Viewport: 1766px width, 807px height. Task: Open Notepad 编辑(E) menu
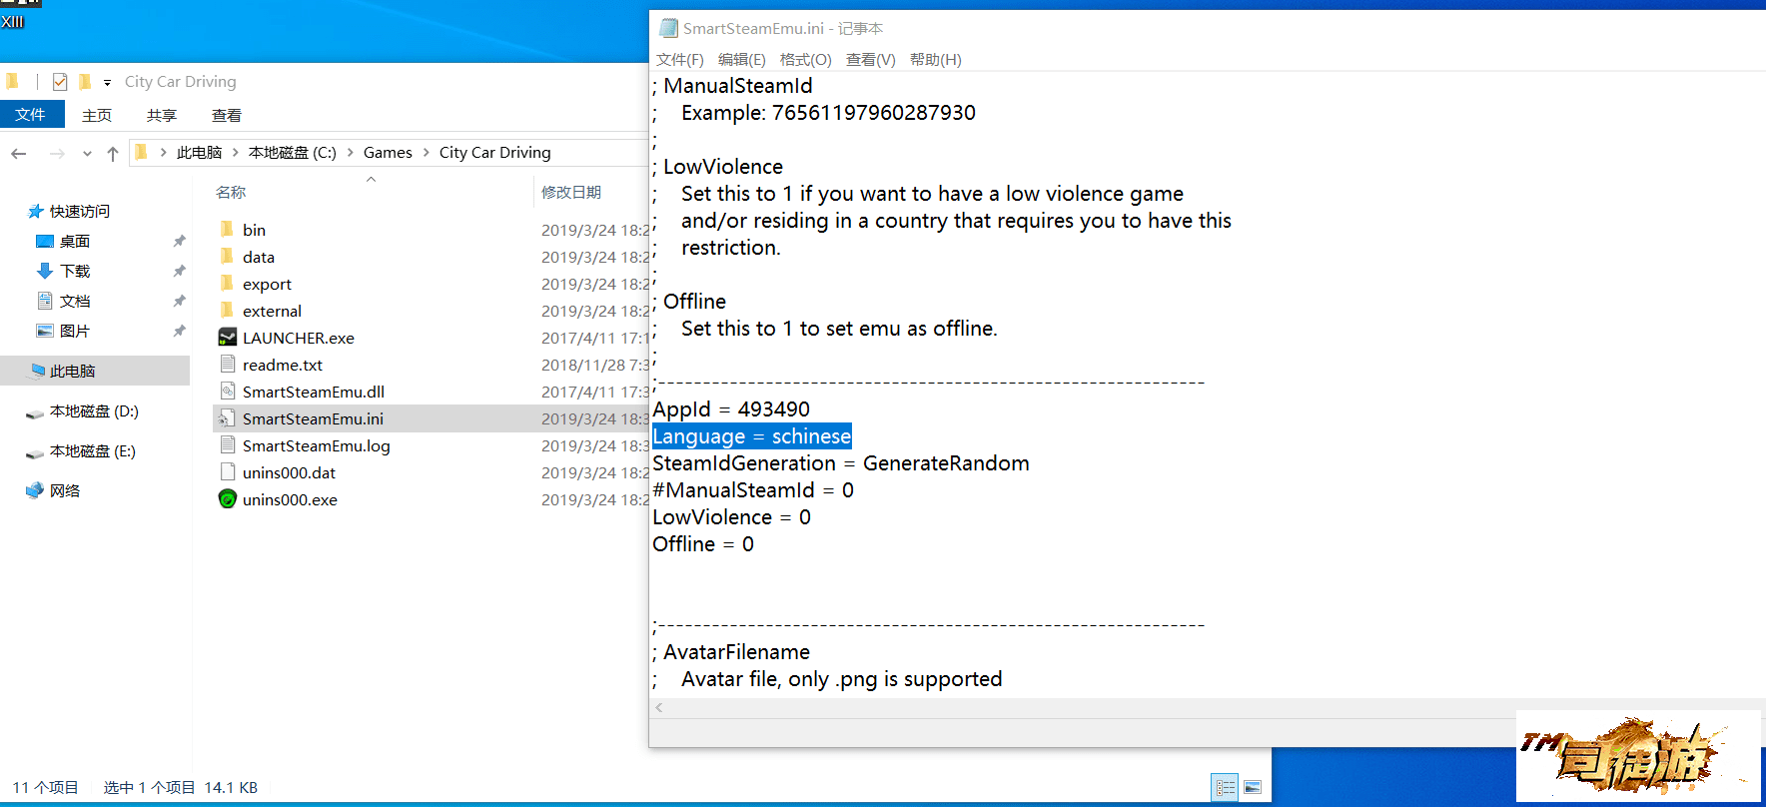(x=742, y=60)
